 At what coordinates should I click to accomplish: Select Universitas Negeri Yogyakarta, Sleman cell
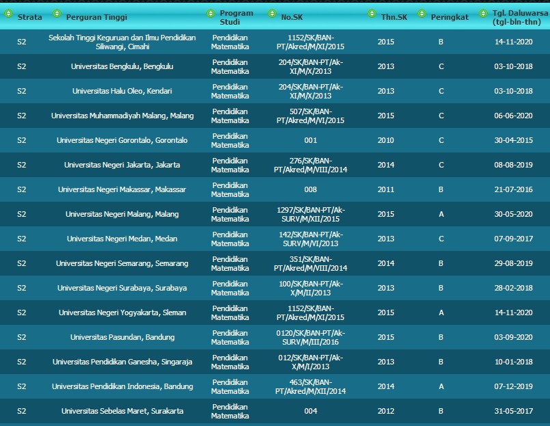pyautogui.click(x=122, y=312)
